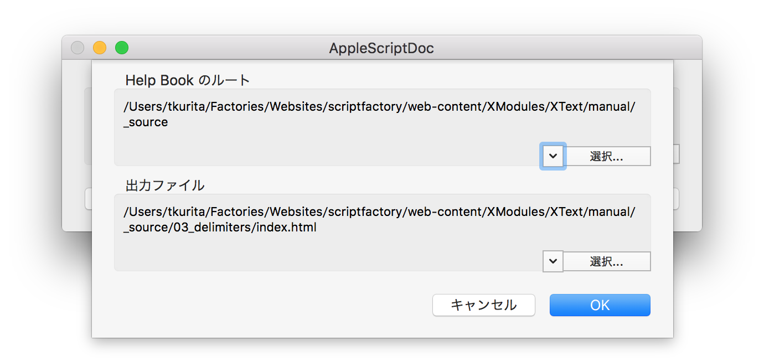
Task: Click the AppleScriptDoc window title
Action: point(381,48)
